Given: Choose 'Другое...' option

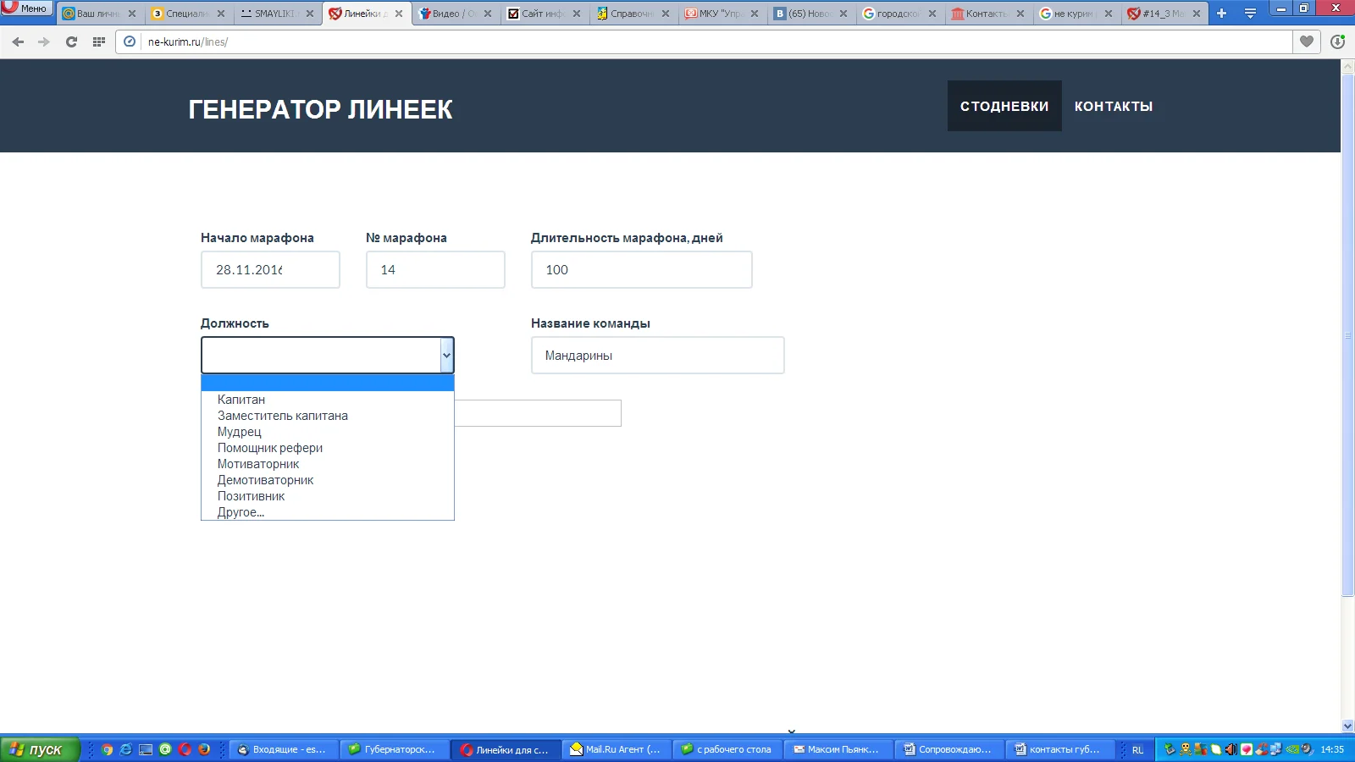Looking at the screenshot, I should pos(328,512).
